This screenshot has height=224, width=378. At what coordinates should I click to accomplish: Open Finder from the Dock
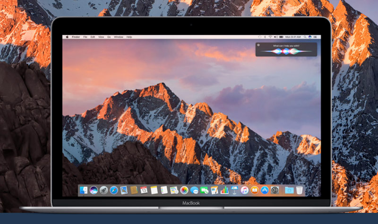coord(84,191)
